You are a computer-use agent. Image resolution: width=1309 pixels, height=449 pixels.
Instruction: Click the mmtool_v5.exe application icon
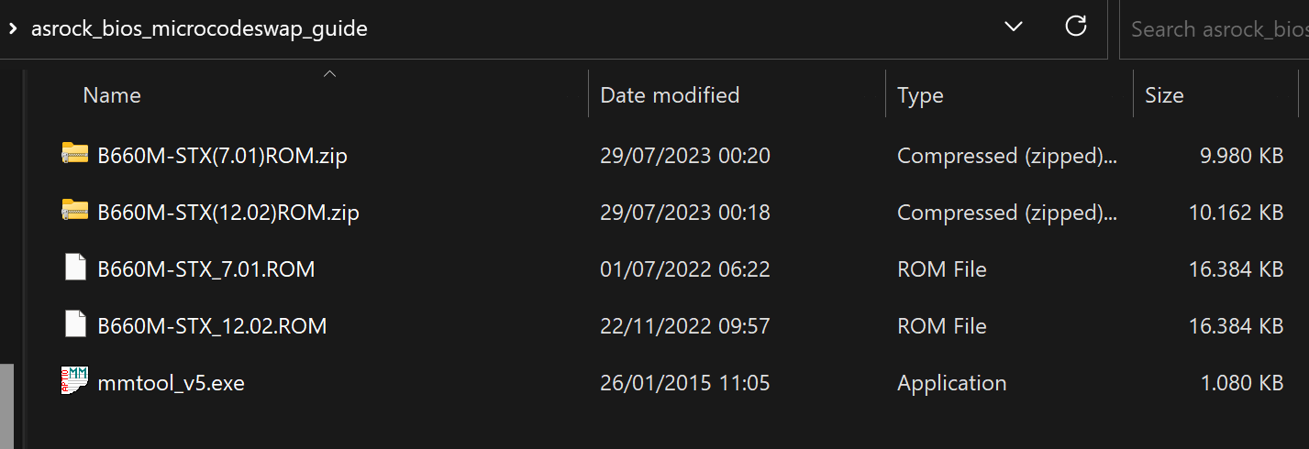click(74, 381)
